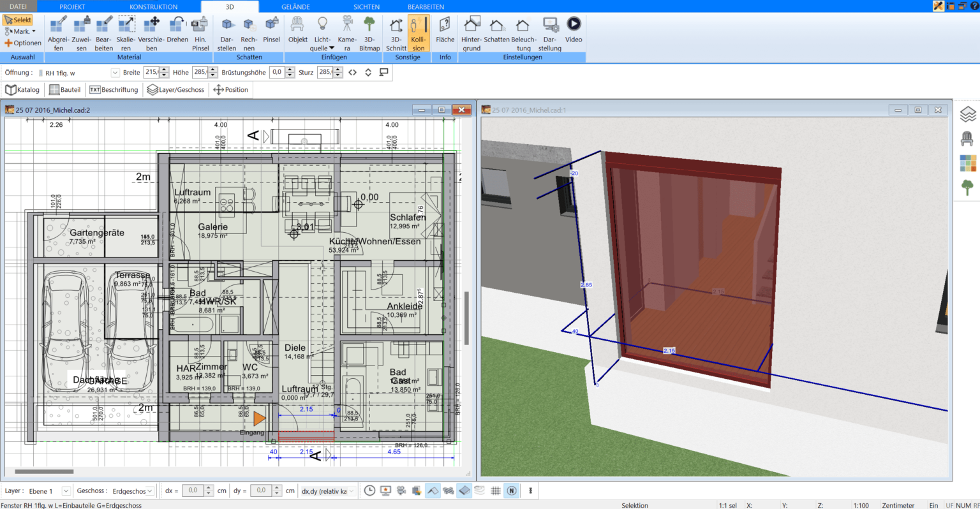Image resolution: width=980 pixels, height=509 pixels.
Task: Open the Geschoss Erdgeschoss dropdown
Action: [150, 491]
